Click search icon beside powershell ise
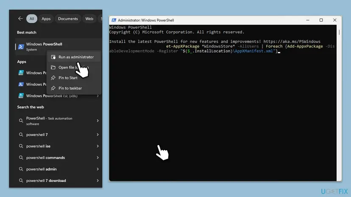 tap(21, 146)
